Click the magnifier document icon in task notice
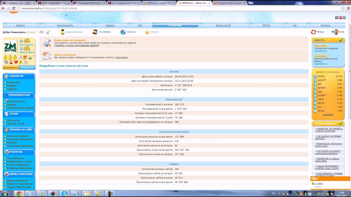This screenshot has height=197, width=351. pyautogui.click(x=47, y=43)
